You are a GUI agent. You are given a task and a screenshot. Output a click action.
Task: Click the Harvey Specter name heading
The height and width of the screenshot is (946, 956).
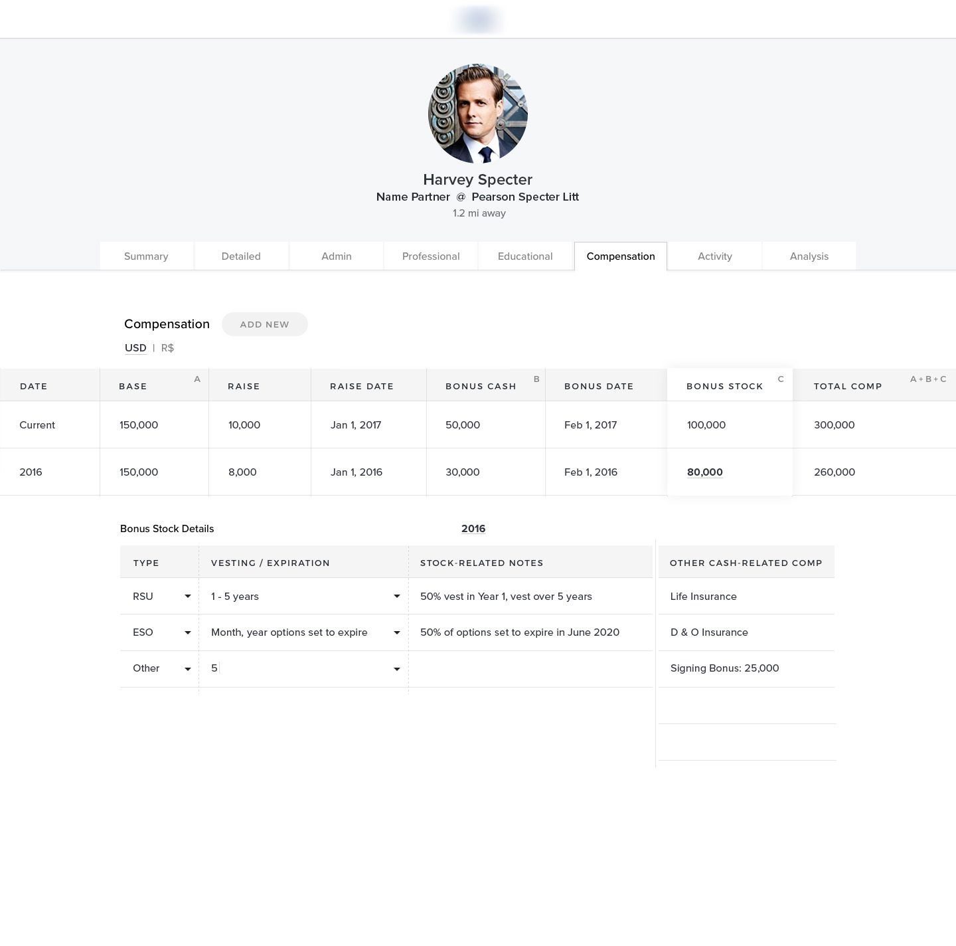click(478, 179)
